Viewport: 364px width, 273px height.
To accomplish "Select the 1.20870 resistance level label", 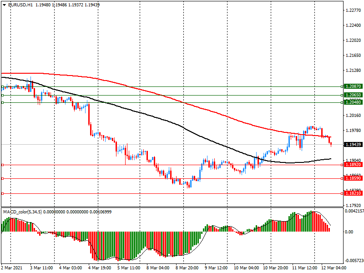I will click(x=353, y=86).
